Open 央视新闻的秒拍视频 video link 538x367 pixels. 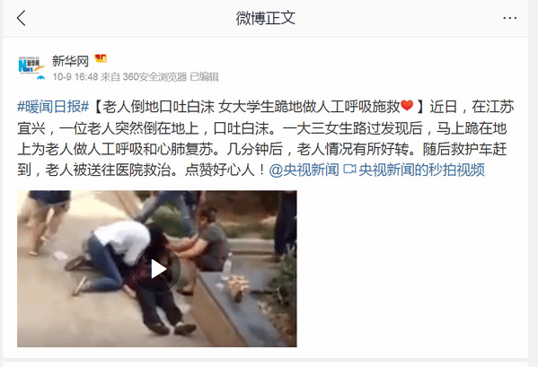click(422, 170)
